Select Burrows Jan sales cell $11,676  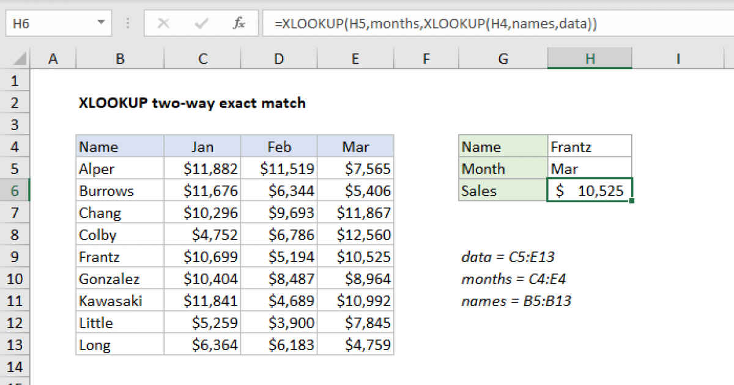(202, 190)
